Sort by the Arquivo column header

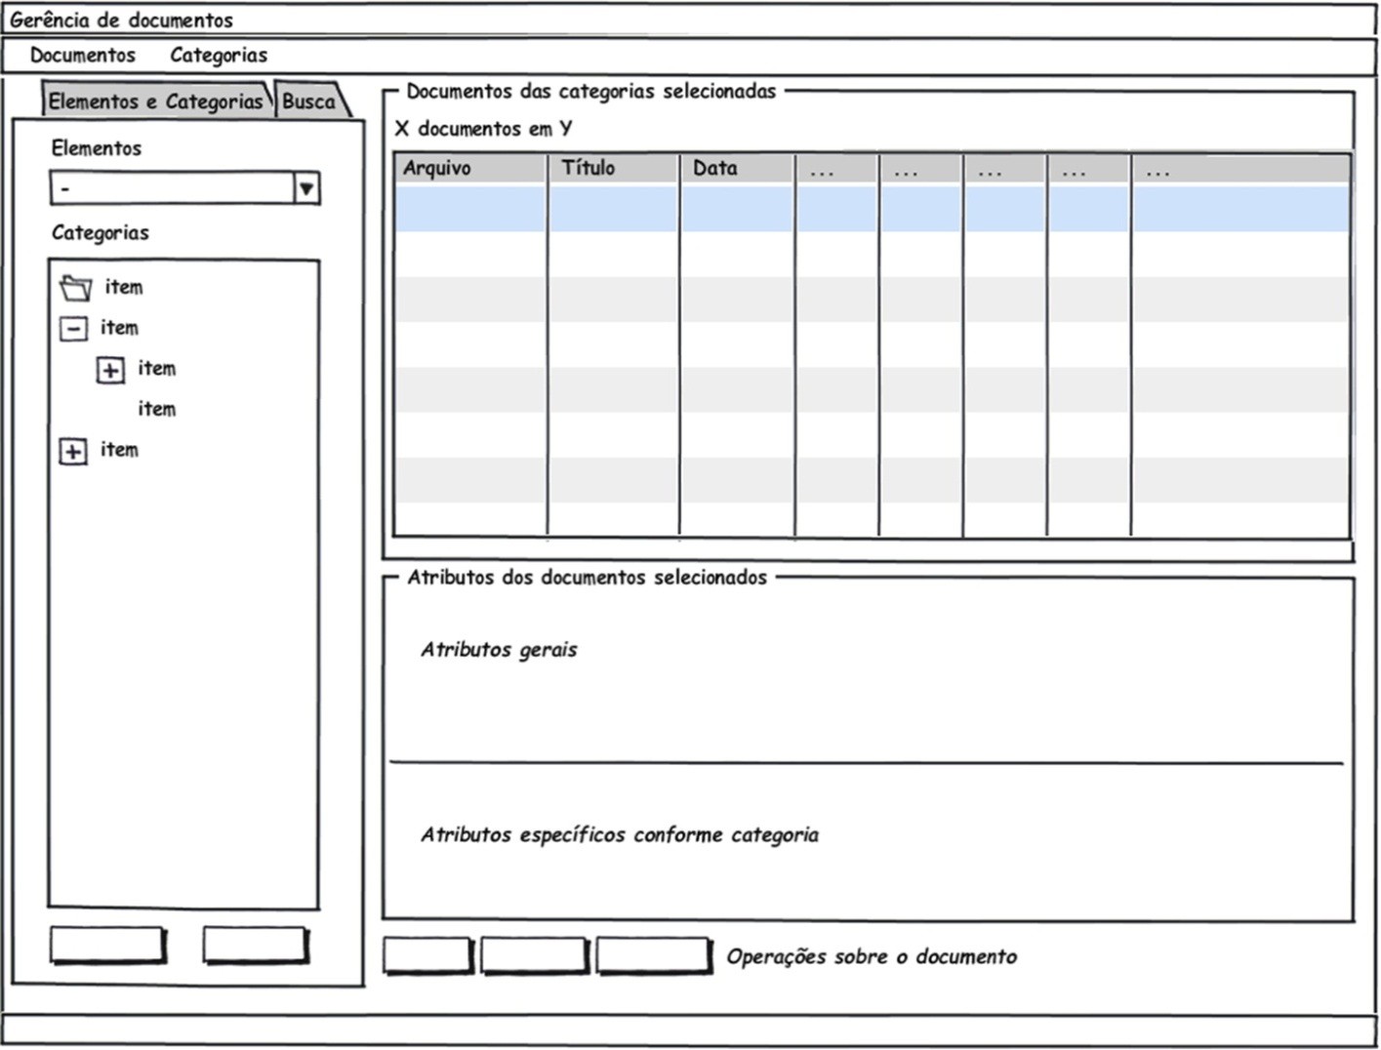coord(470,168)
